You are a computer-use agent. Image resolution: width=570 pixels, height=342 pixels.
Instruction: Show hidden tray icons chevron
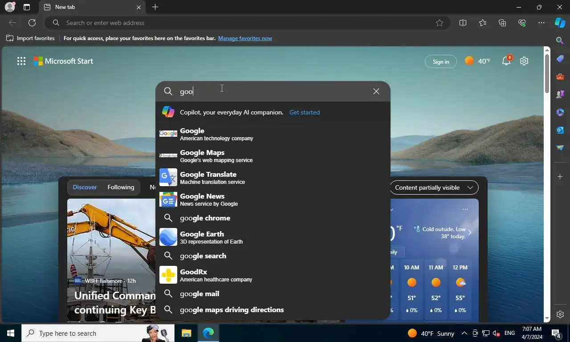pyautogui.click(x=464, y=333)
